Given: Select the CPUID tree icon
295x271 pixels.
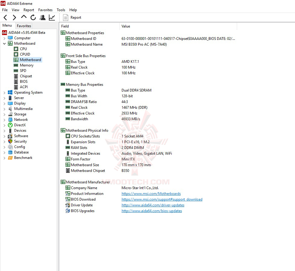Looking at the screenshot, I should point(16,54).
